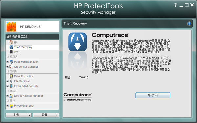Click the Theft Recovery sidebar icon
The height and width of the screenshot is (123, 197).
[x=11, y=47]
